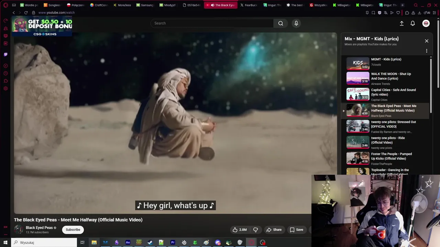The height and width of the screenshot is (247, 440).
Task: Focus the YouTube search input field
Action: pyautogui.click(x=212, y=23)
